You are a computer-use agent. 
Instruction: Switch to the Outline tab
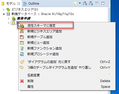click(x=31, y=4)
